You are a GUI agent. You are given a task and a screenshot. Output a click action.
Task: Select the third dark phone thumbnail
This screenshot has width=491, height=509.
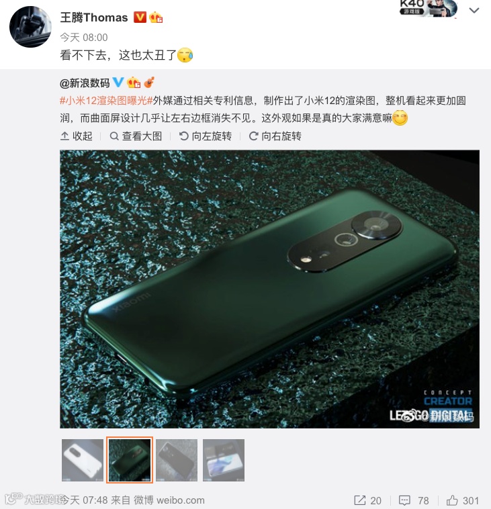(x=177, y=460)
